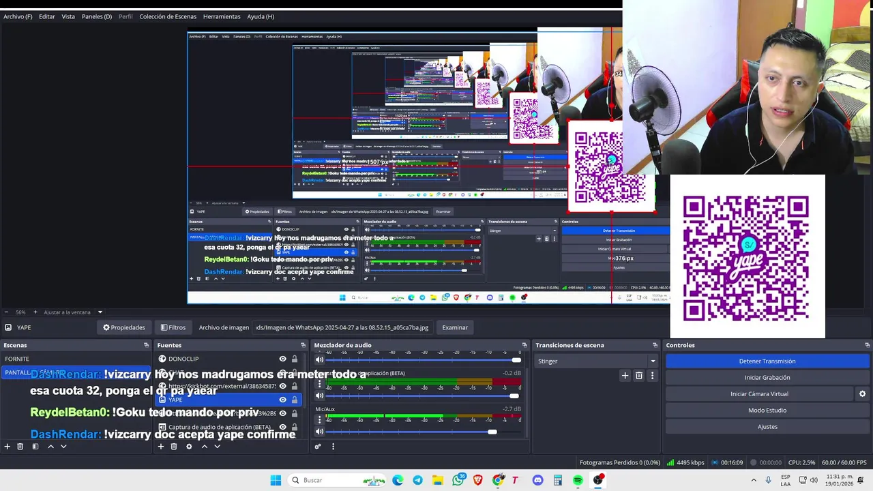
Task: Hide the DONOCLIP source with eye icon
Action: tap(282, 359)
